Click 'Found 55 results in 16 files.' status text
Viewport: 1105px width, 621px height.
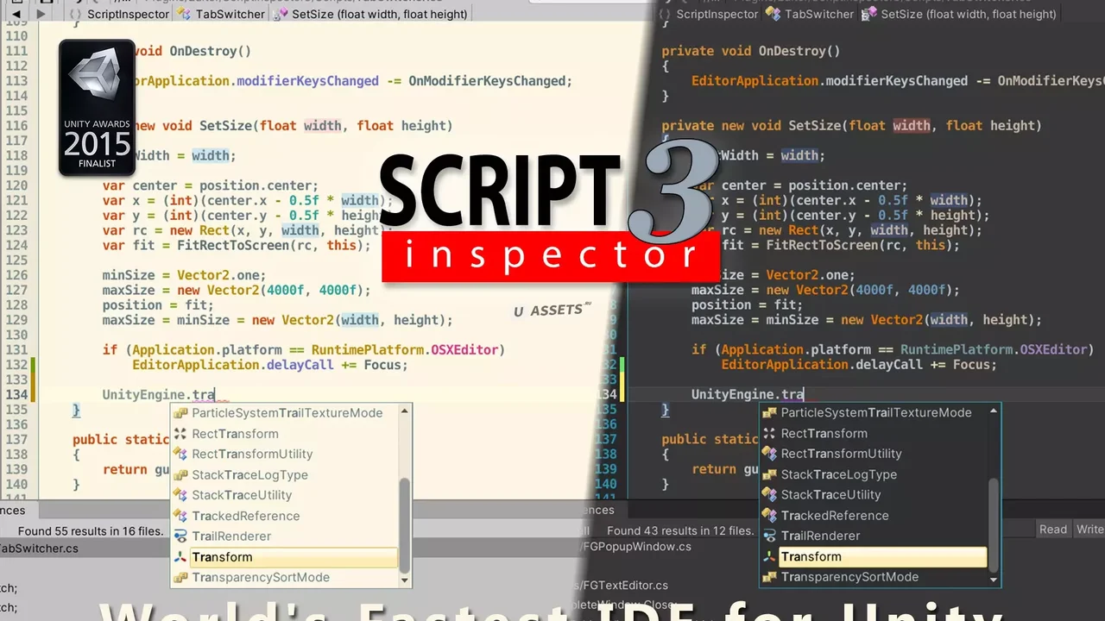coord(91,531)
